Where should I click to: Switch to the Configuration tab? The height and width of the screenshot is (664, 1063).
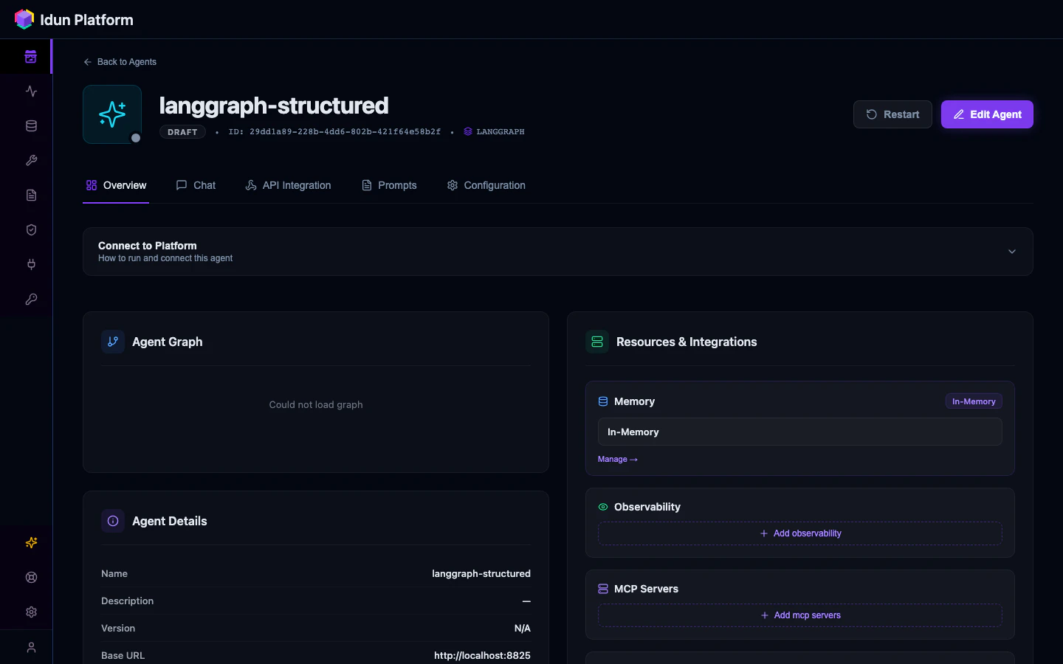pos(486,185)
